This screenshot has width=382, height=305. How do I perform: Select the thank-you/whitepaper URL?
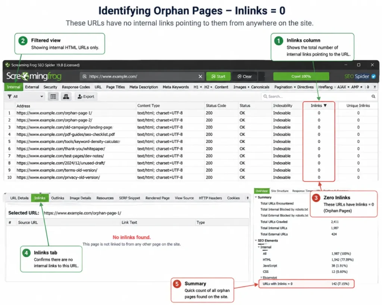[x=61, y=149]
